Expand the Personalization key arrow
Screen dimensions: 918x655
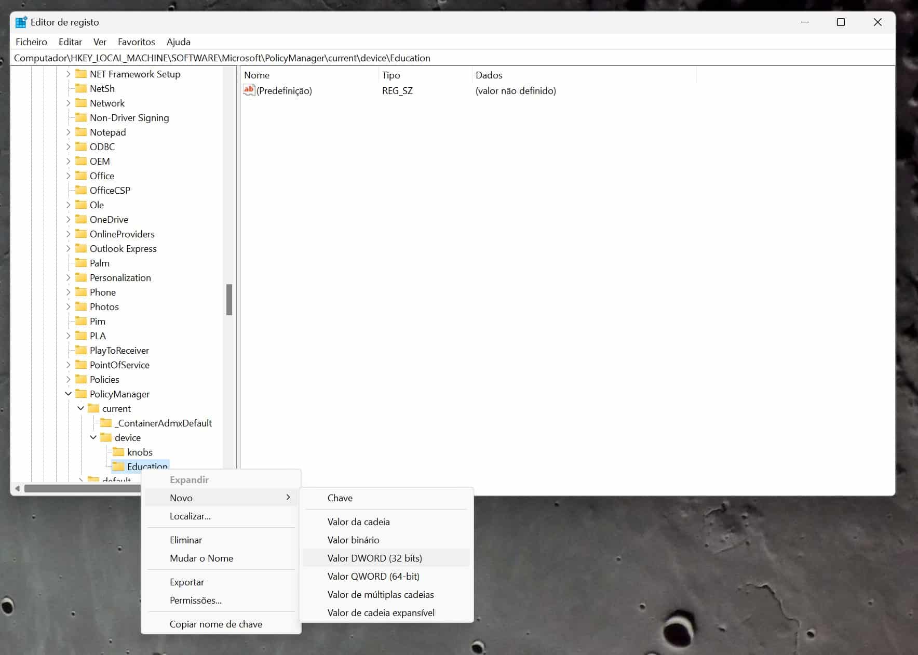pyautogui.click(x=68, y=277)
